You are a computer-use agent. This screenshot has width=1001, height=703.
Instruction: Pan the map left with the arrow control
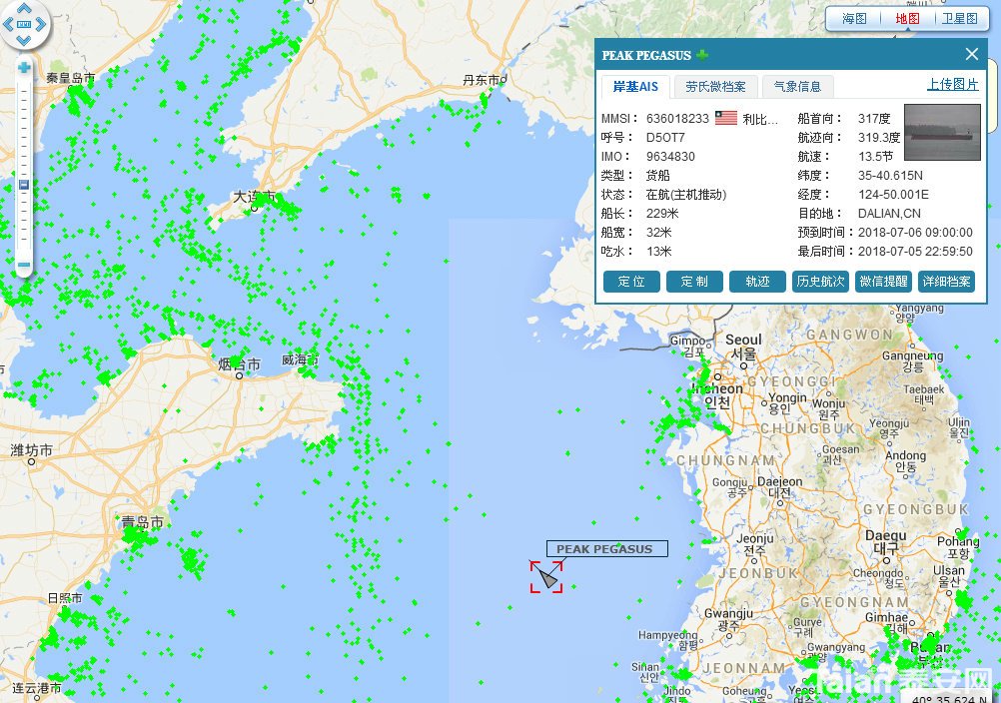coord(8,24)
